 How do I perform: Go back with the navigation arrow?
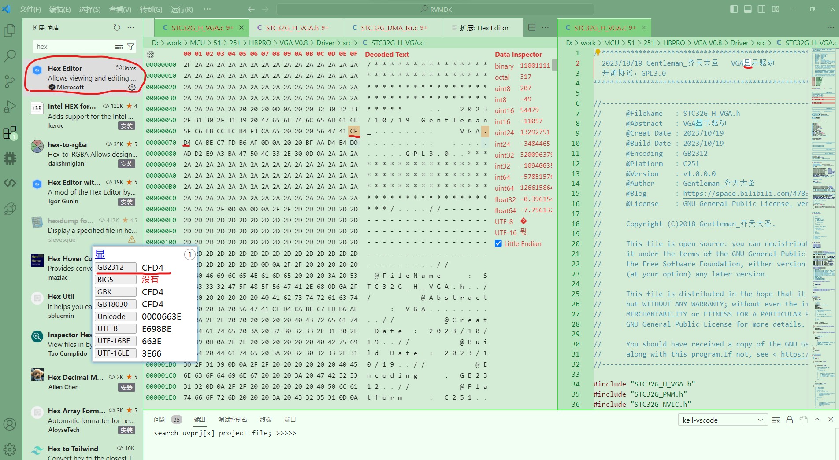[x=251, y=9]
